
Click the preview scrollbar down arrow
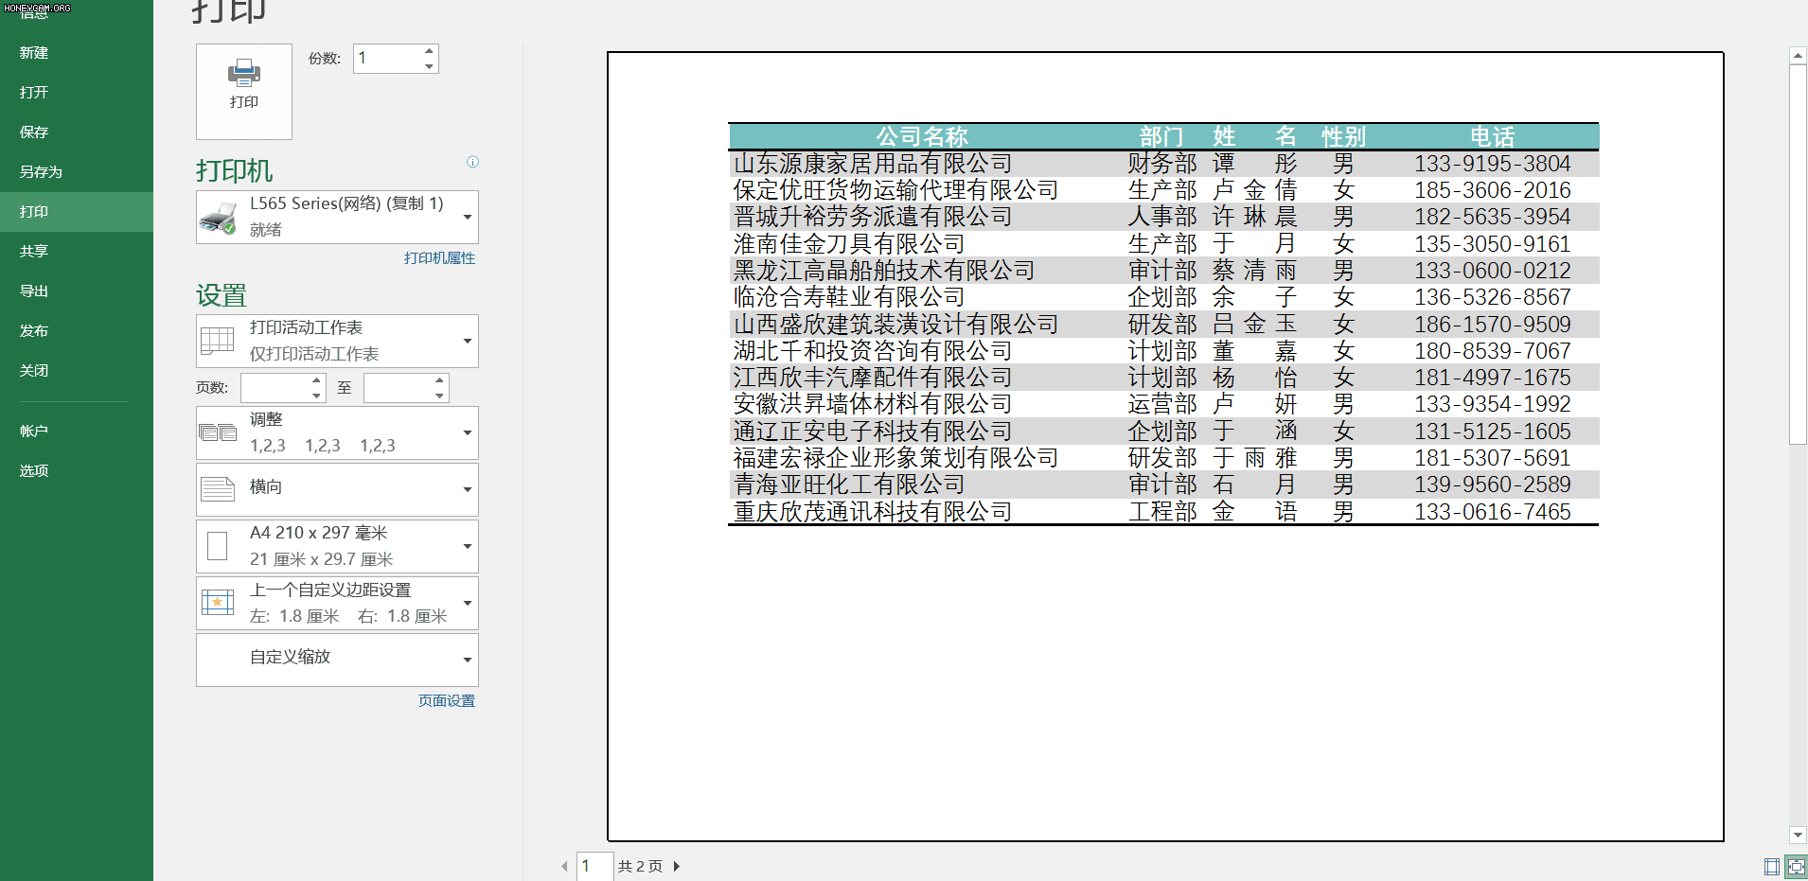[x=1798, y=836]
